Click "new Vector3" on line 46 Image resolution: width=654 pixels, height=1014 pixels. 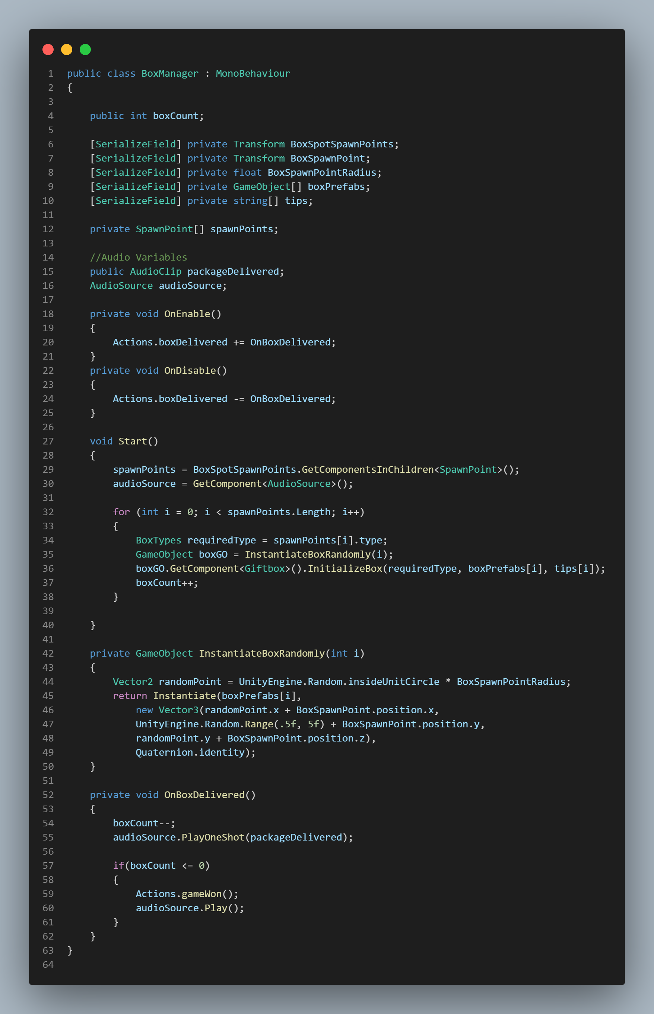pos(167,710)
